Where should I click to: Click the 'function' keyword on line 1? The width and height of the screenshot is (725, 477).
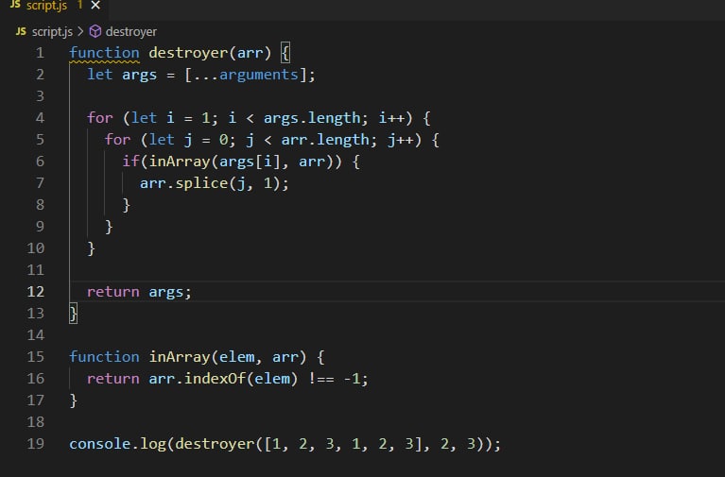(x=105, y=53)
